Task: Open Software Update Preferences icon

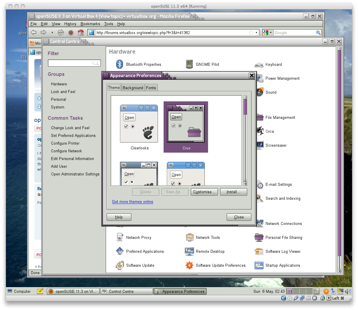Action: coord(189,265)
